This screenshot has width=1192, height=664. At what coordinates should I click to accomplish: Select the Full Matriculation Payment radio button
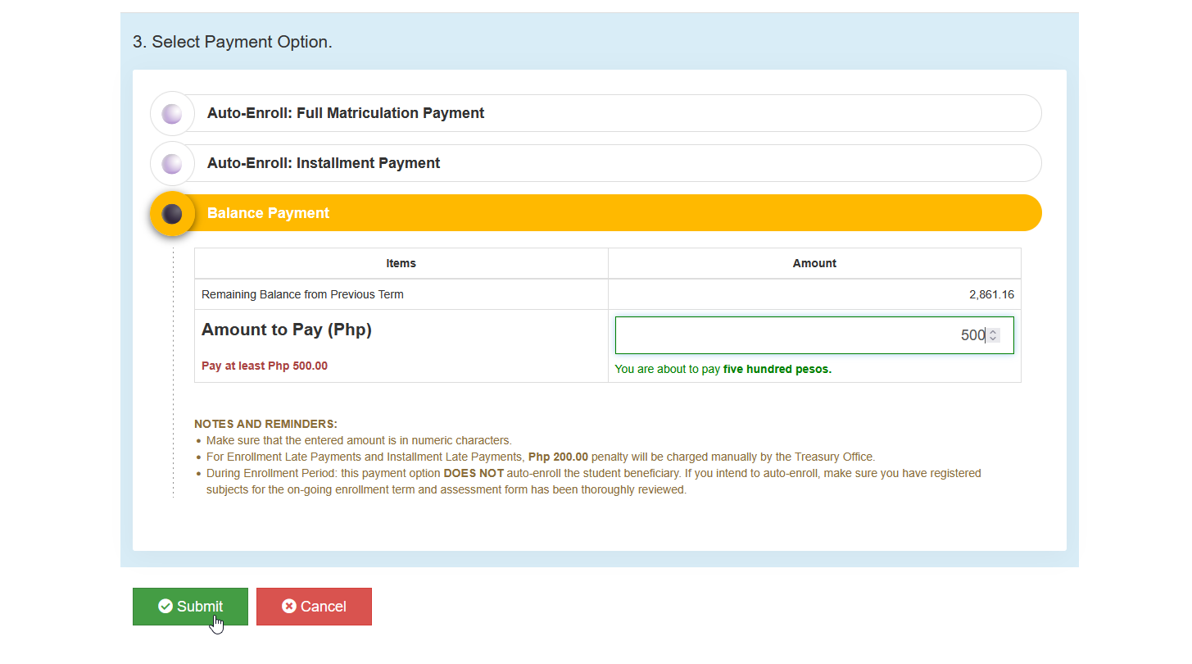coord(172,113)
